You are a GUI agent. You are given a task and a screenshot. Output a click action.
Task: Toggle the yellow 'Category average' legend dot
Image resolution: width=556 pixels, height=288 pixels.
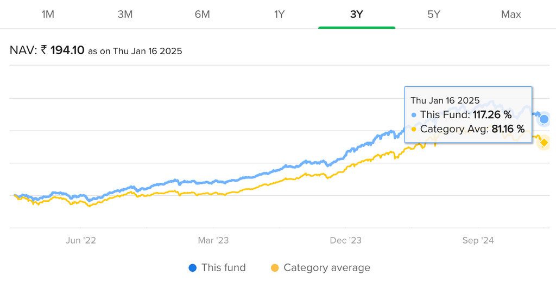tap(275, 268)
